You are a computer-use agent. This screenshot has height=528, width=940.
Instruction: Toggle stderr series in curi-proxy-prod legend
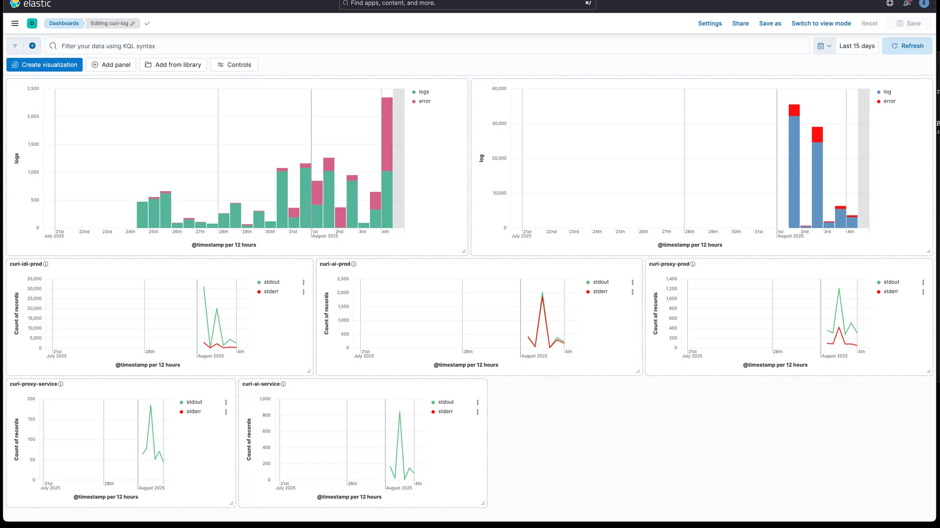pyautogui.click(x=890, y=292)
